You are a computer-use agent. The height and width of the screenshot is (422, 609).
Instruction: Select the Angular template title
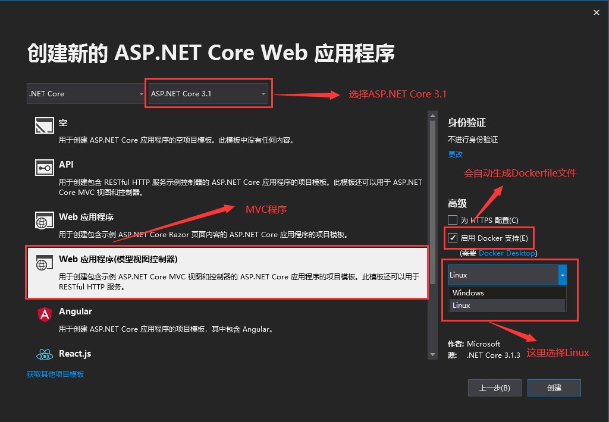click(76, 311)
